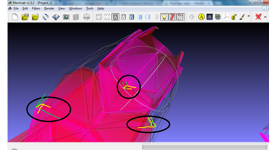Select the Points render mode
Image resolution: width=269 pixels, height=150 pixels.
coord(107,17)
